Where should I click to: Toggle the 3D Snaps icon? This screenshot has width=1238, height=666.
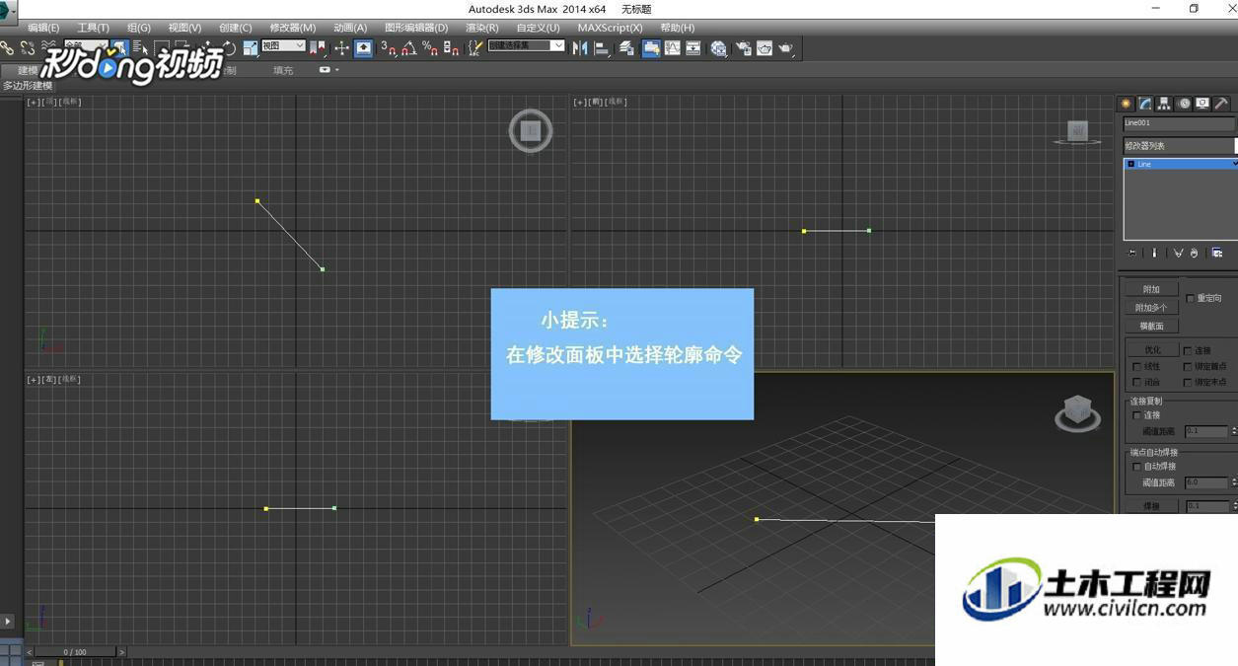tap(389, 47)
